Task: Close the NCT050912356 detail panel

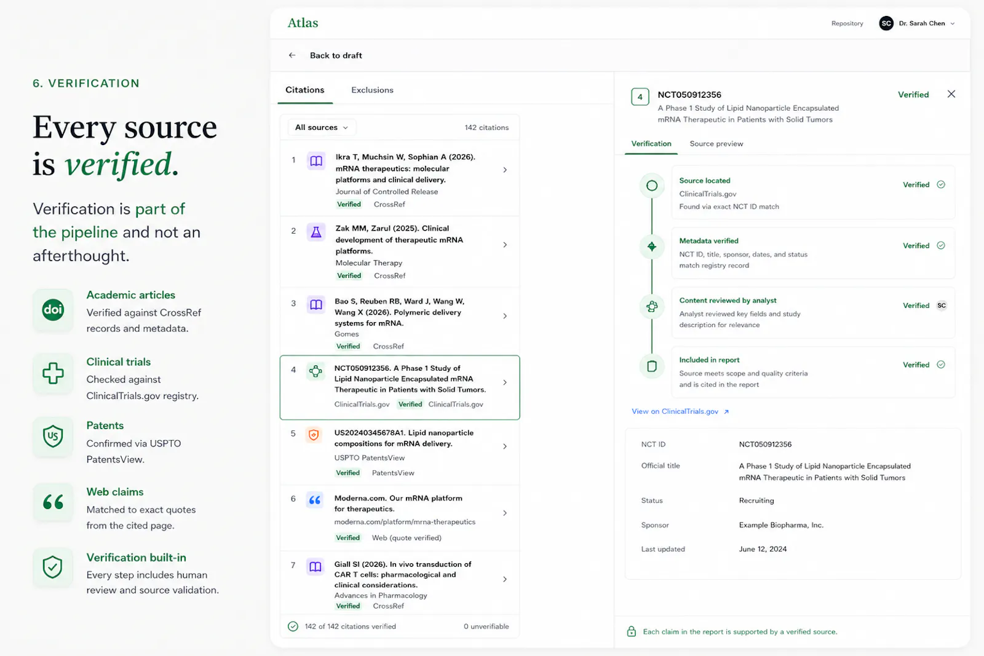Action: point(951,94)
